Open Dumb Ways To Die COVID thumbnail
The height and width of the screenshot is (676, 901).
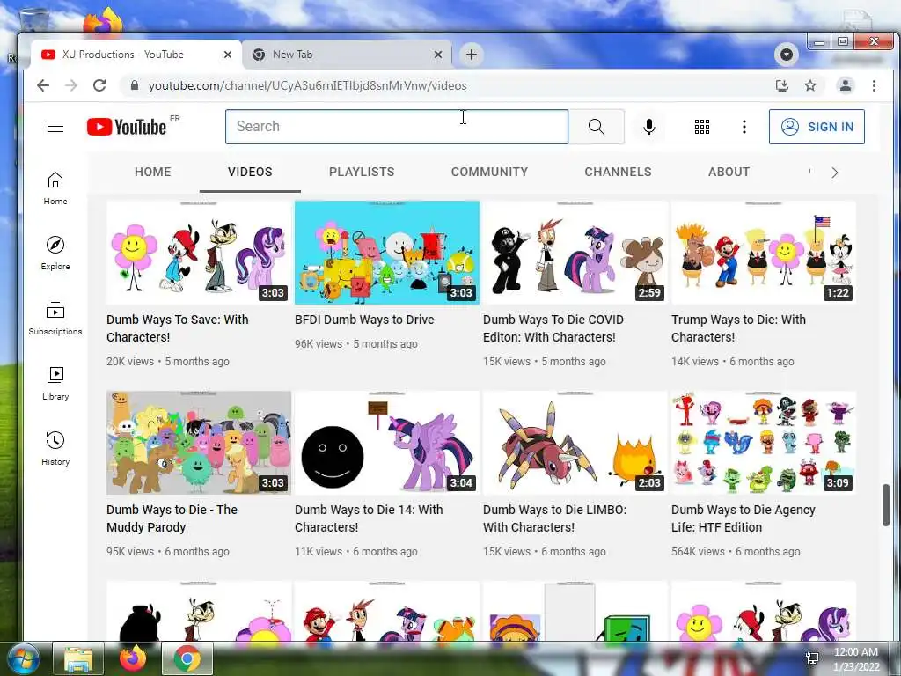tap(575, 253)
